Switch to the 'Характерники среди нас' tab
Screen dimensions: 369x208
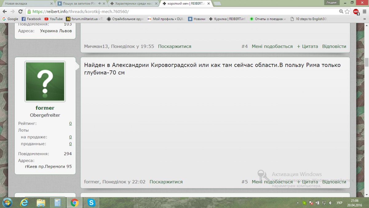tap(133, 3)
